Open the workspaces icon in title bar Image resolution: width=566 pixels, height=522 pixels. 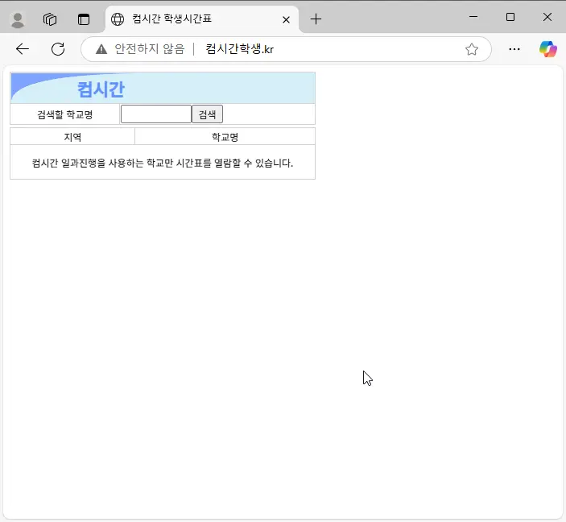(50, 19)
